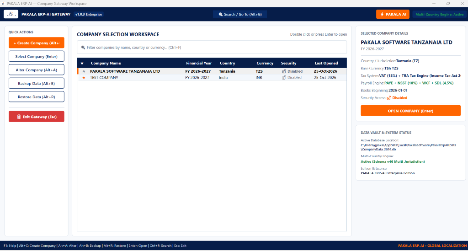
Task: Sort by Last Opened column header
Action: click(326, 63)
